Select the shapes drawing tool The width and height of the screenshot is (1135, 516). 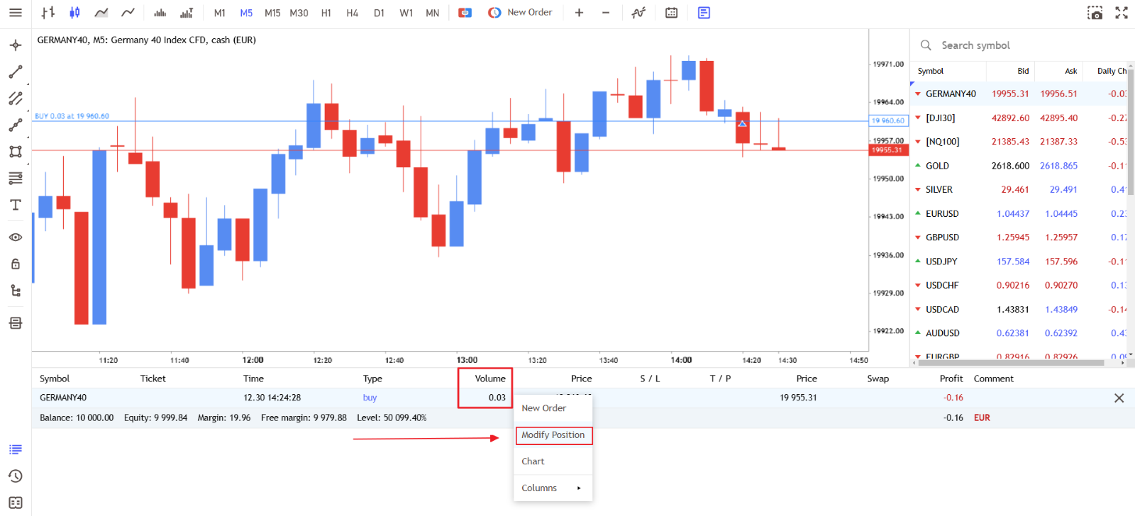[x=16, y=152]
